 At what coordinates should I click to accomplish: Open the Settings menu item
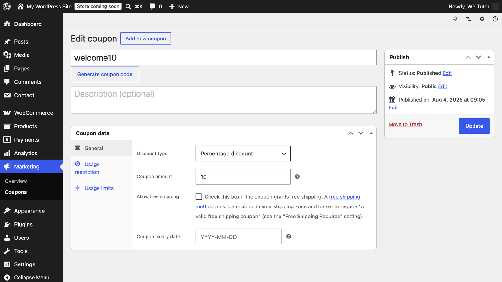point(31,264)
